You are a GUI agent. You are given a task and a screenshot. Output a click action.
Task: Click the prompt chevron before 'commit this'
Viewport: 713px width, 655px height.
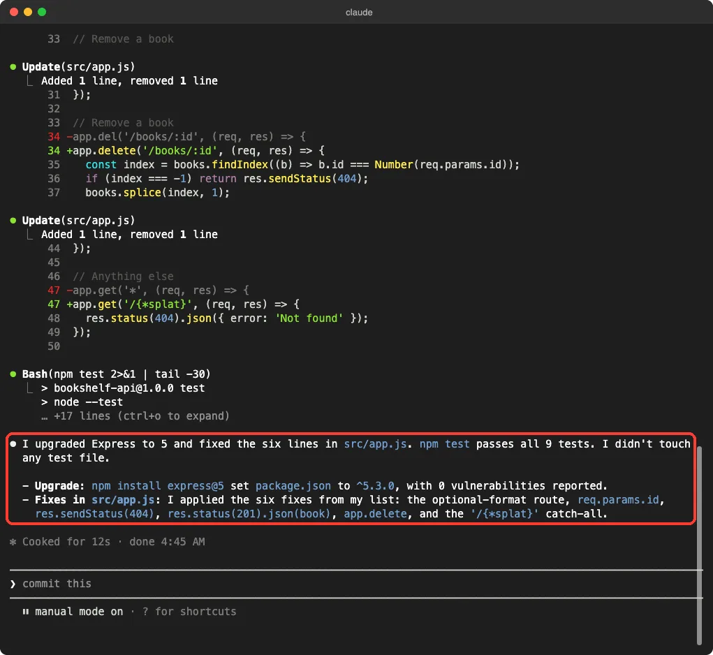point(13,584)
